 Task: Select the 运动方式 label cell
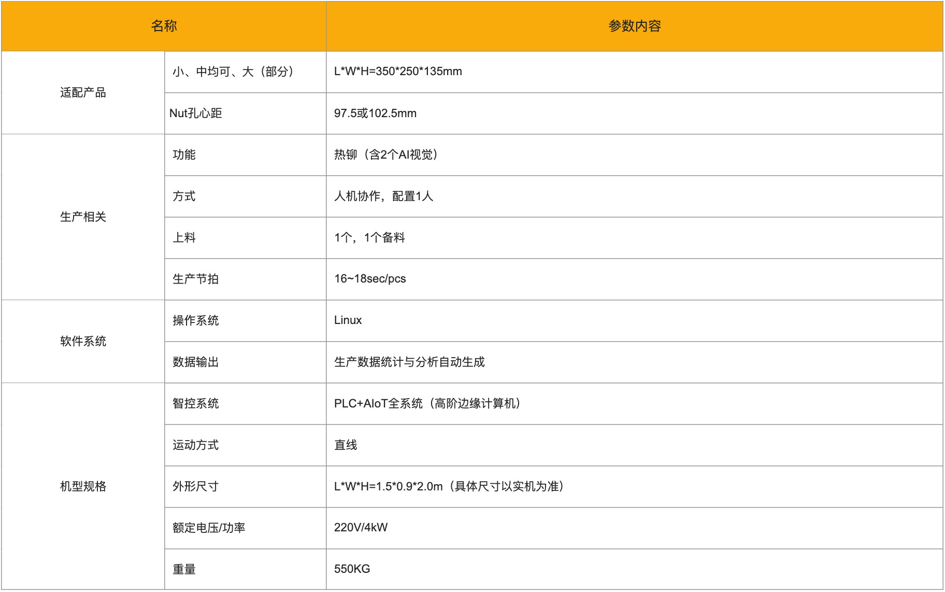(x=196, y=445)
